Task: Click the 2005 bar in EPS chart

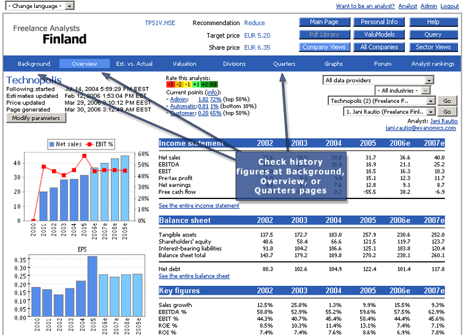Action: (x=92, y=286)
